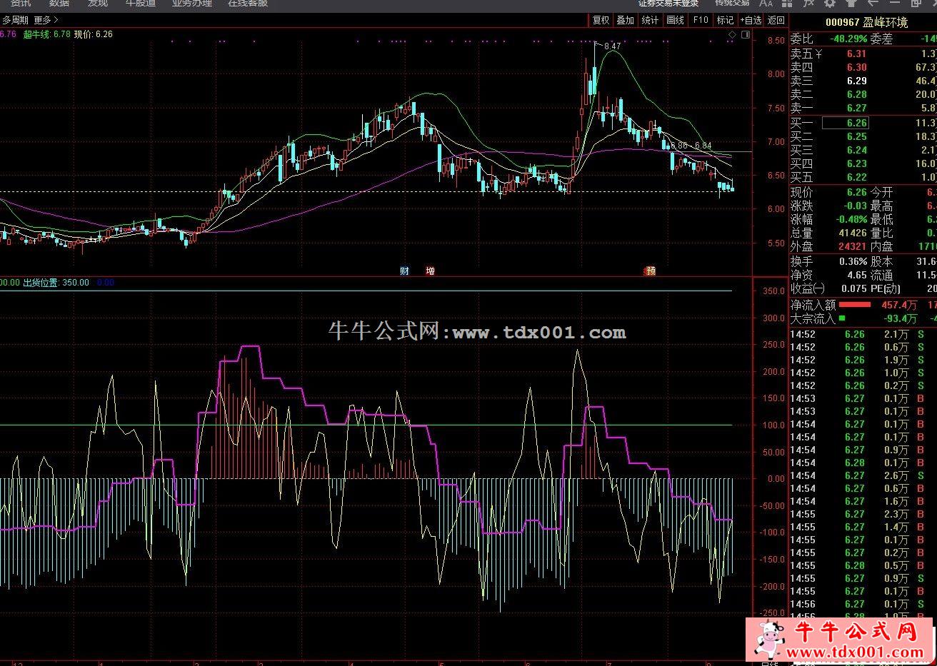Go back with the 返回 button
Screen dimensions: 937x666
click(776, 20)
